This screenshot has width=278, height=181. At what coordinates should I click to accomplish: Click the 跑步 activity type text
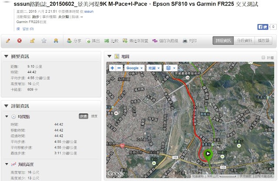pyautogui.click(x=36, y=17)
